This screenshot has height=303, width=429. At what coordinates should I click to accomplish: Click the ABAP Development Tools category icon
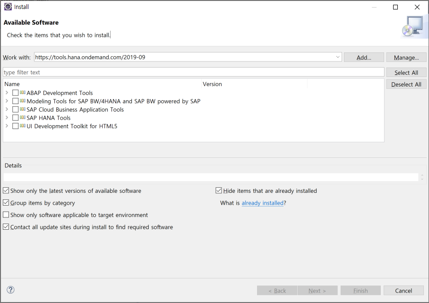(x=23, y=93)
